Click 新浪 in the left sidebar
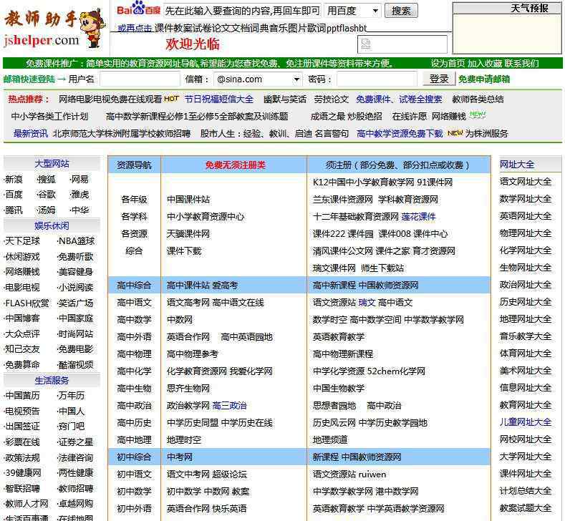 pos(14,179)
